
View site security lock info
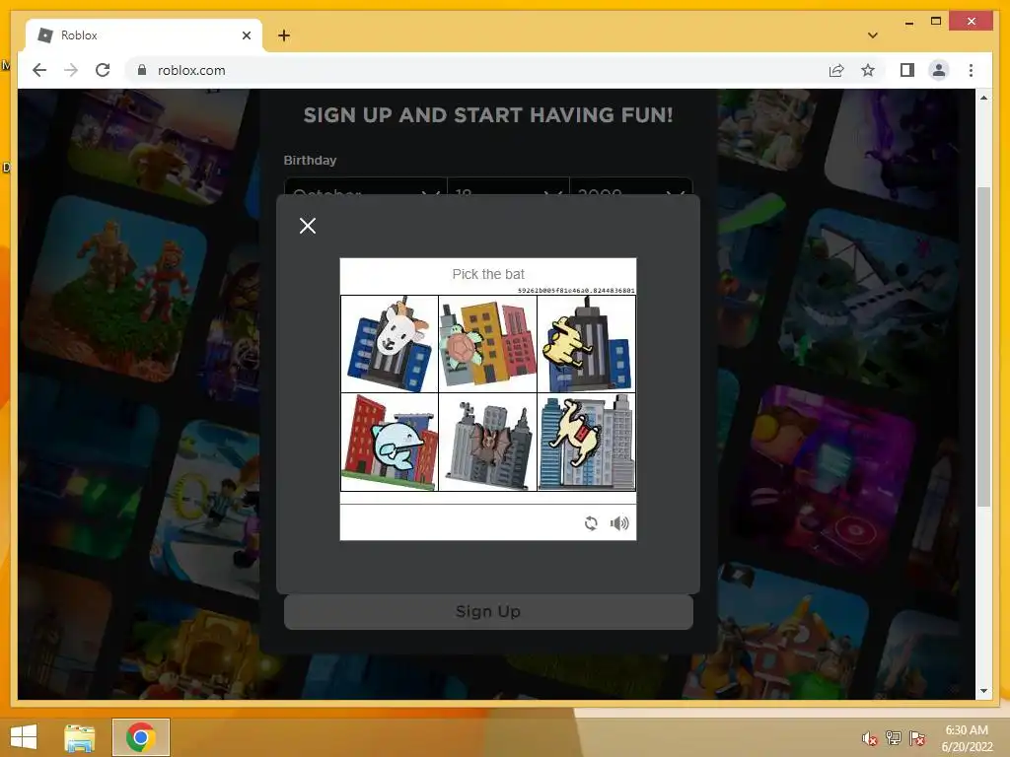[142, 70]
